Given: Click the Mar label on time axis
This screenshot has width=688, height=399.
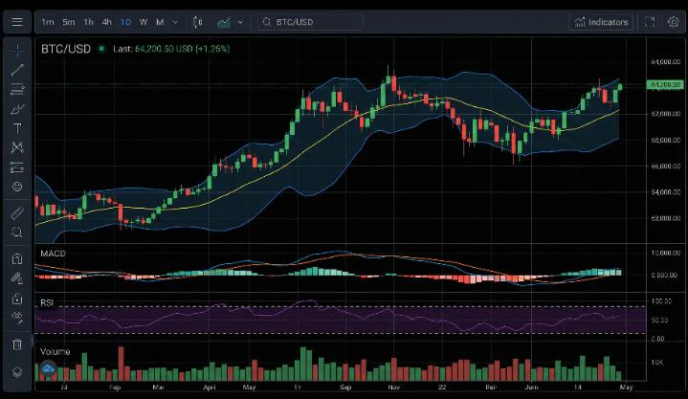Looking at the screenshot, I should coord(158,388).
